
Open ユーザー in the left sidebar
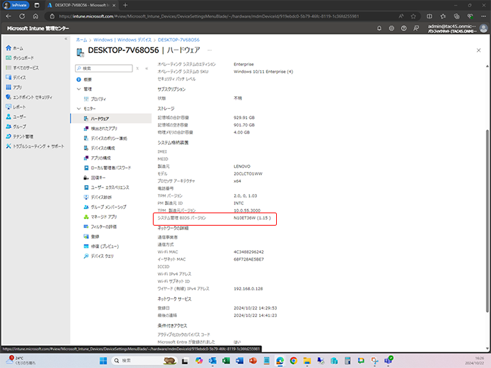tap(16, 117)
